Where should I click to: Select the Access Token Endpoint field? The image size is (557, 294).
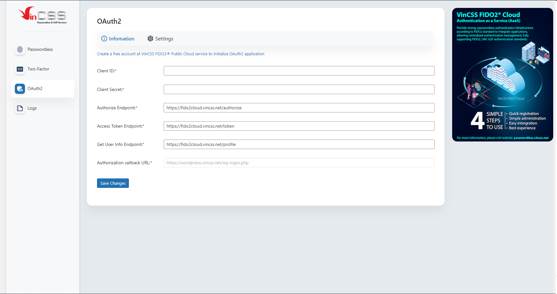click(299, 126)
